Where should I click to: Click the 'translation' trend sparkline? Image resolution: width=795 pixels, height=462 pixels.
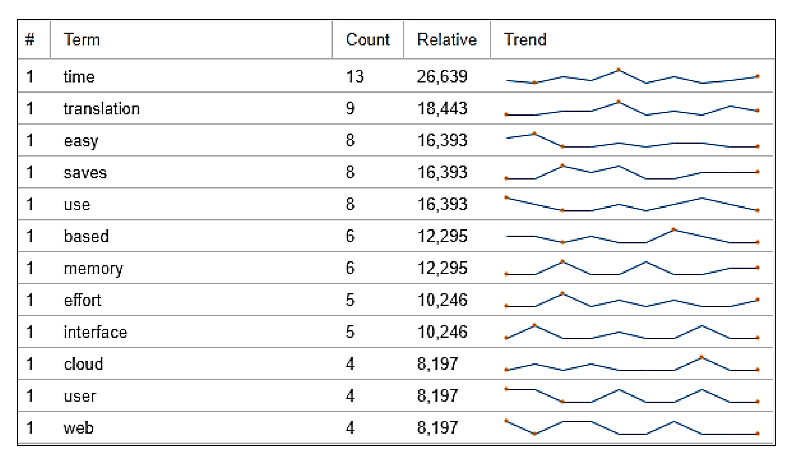tap(632, 109)
